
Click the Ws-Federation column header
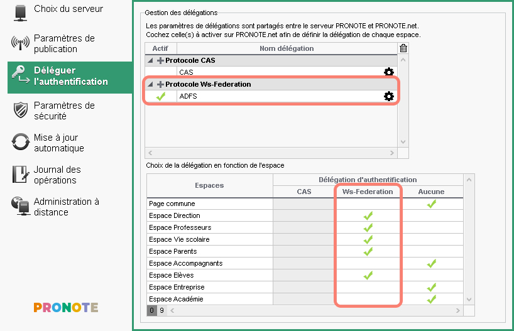click(x=368, y=192)
